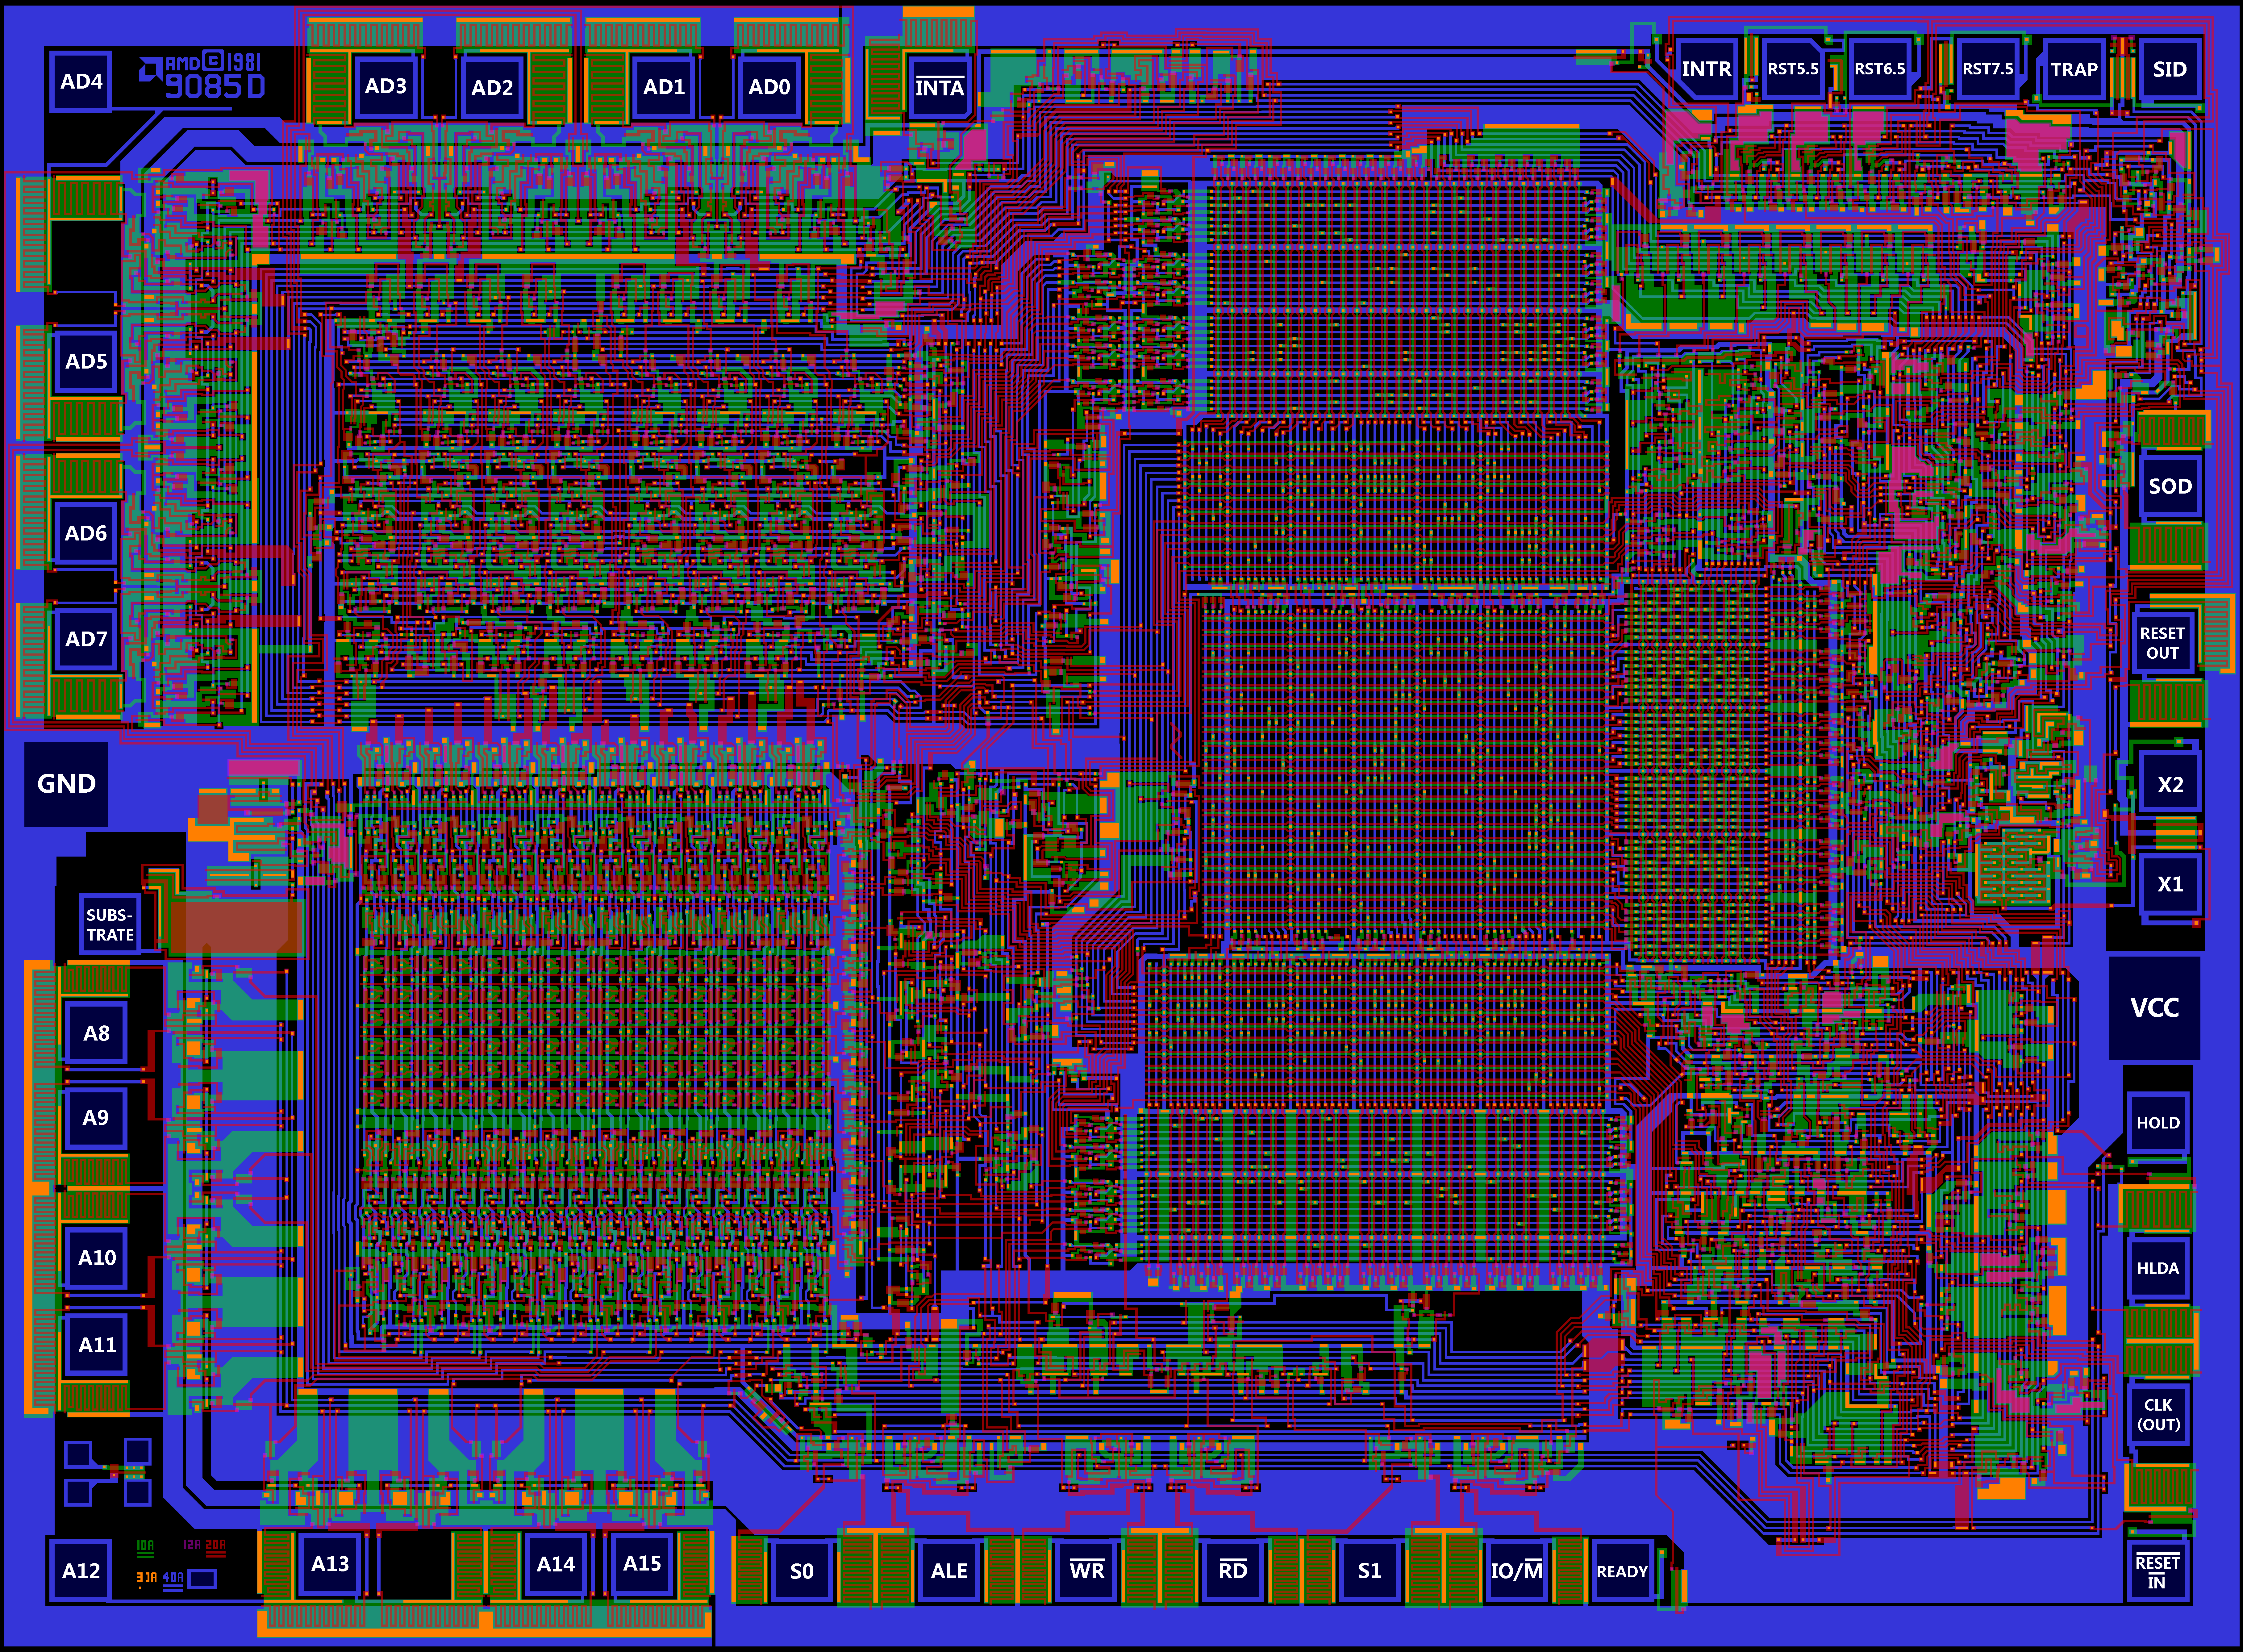Screen dimensions: 2243x1652
Task: Click the AD0 pad
Action: (x=769, y=87)
